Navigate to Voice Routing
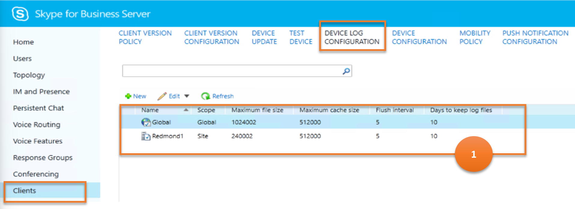 tap(37, 124)
